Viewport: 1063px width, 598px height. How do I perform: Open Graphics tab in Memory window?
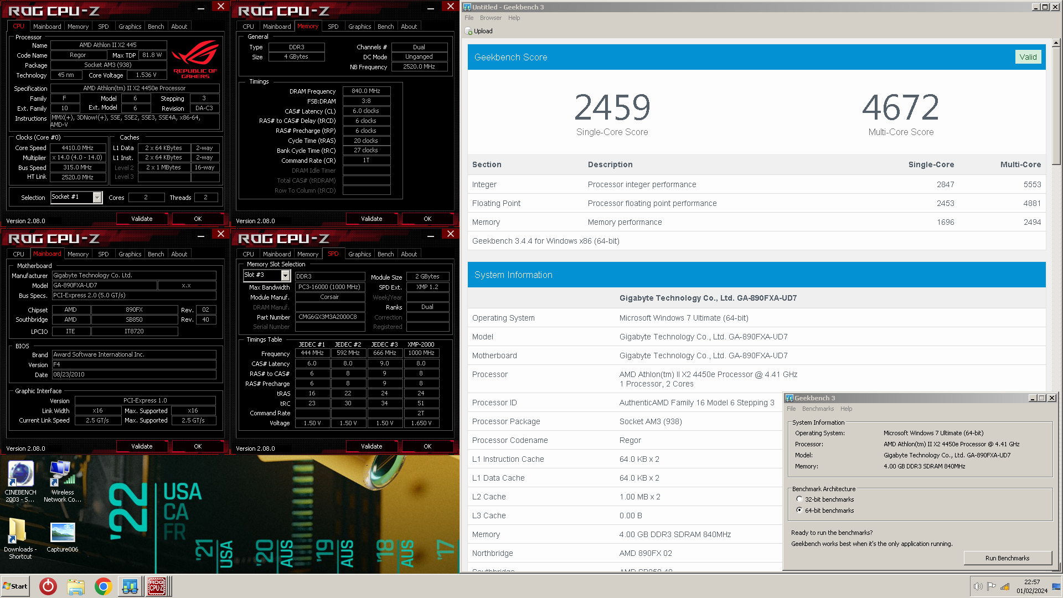pyautogui.click(x=359, y=27)
